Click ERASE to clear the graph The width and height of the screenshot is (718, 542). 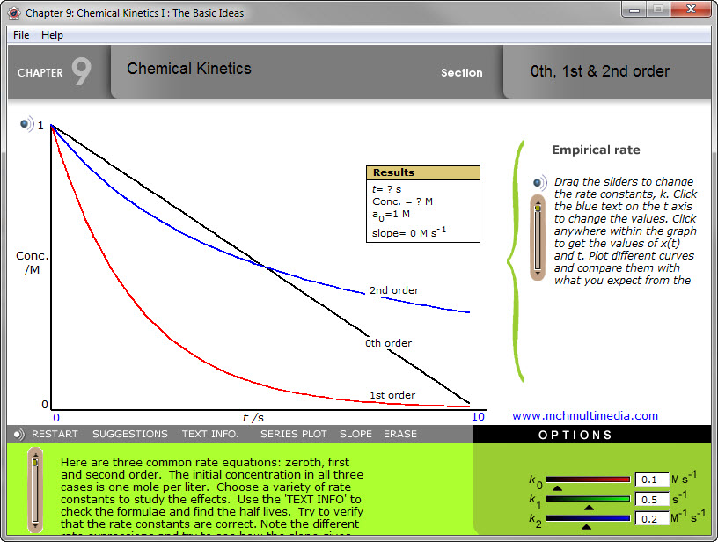(x=400, y=434)
